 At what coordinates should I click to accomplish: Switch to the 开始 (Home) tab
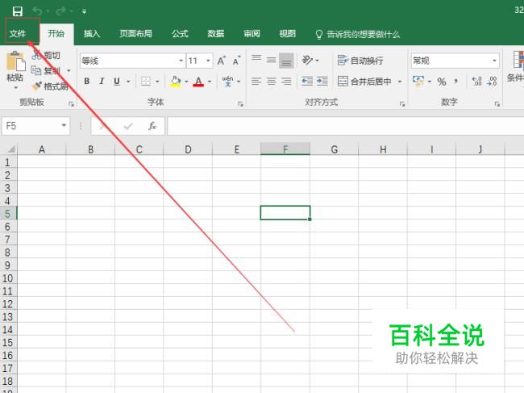pos(56,33)
